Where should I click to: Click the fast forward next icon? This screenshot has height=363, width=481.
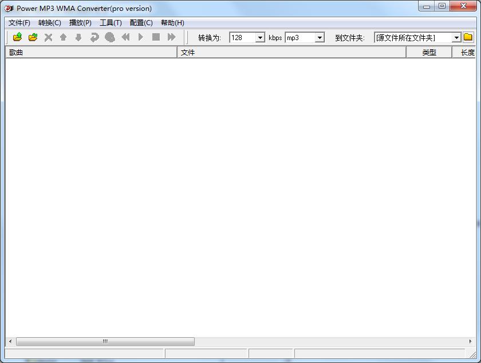(x=171, y=38)
